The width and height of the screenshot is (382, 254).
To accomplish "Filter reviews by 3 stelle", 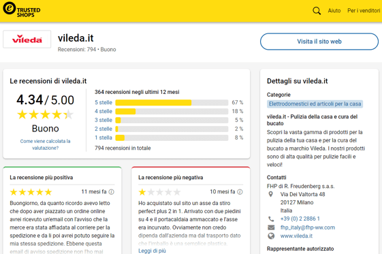I will point(104,120).
